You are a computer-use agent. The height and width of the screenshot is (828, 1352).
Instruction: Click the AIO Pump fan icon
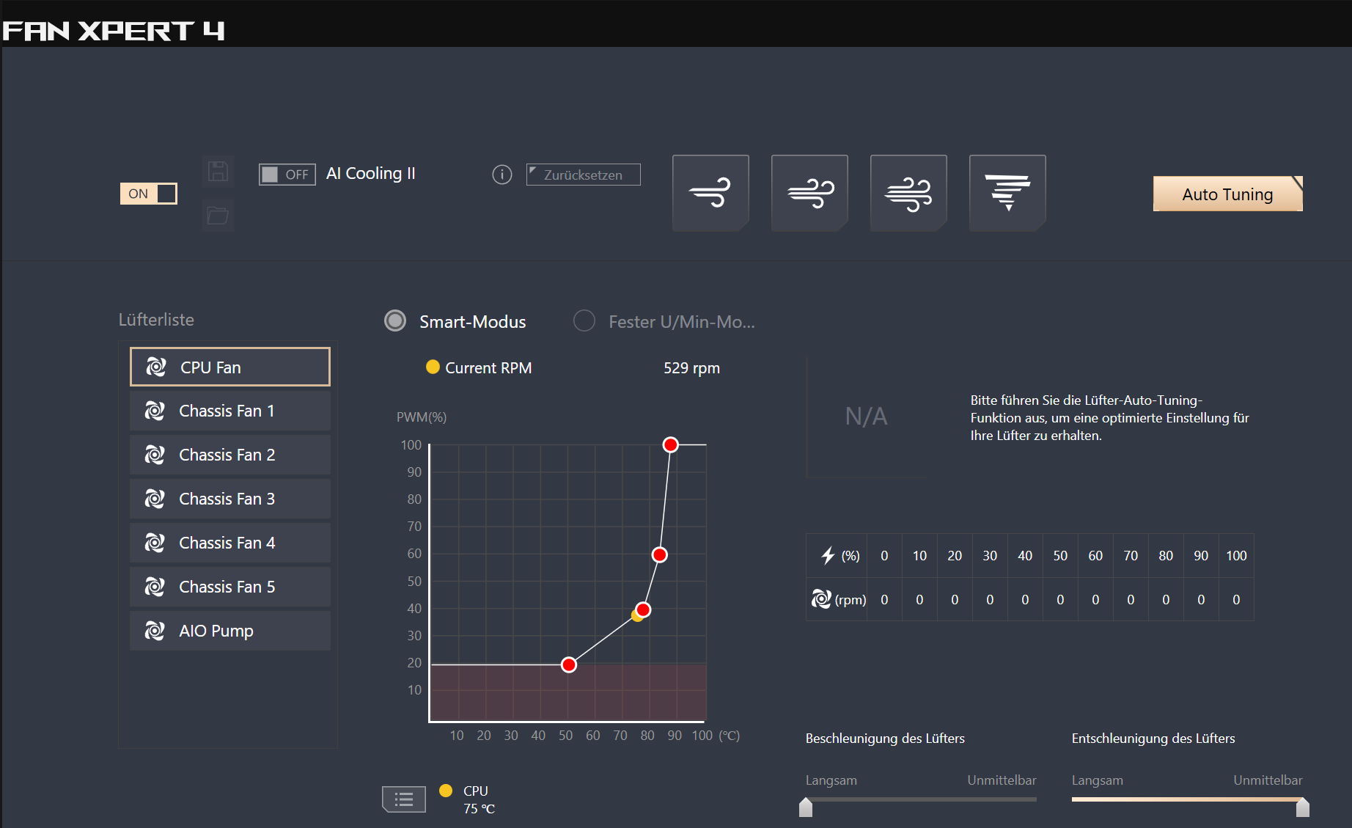[155, 631]
